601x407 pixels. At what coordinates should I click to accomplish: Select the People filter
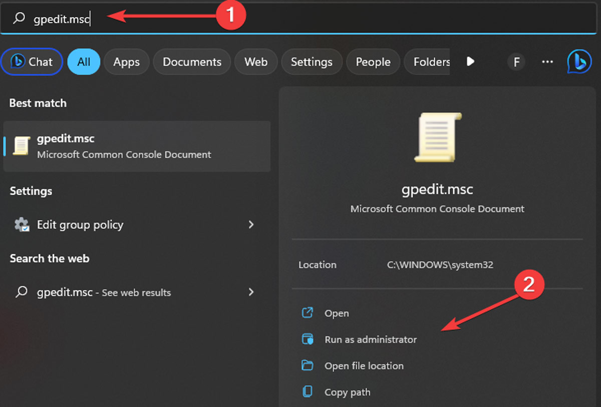click(x=373, y=62)
